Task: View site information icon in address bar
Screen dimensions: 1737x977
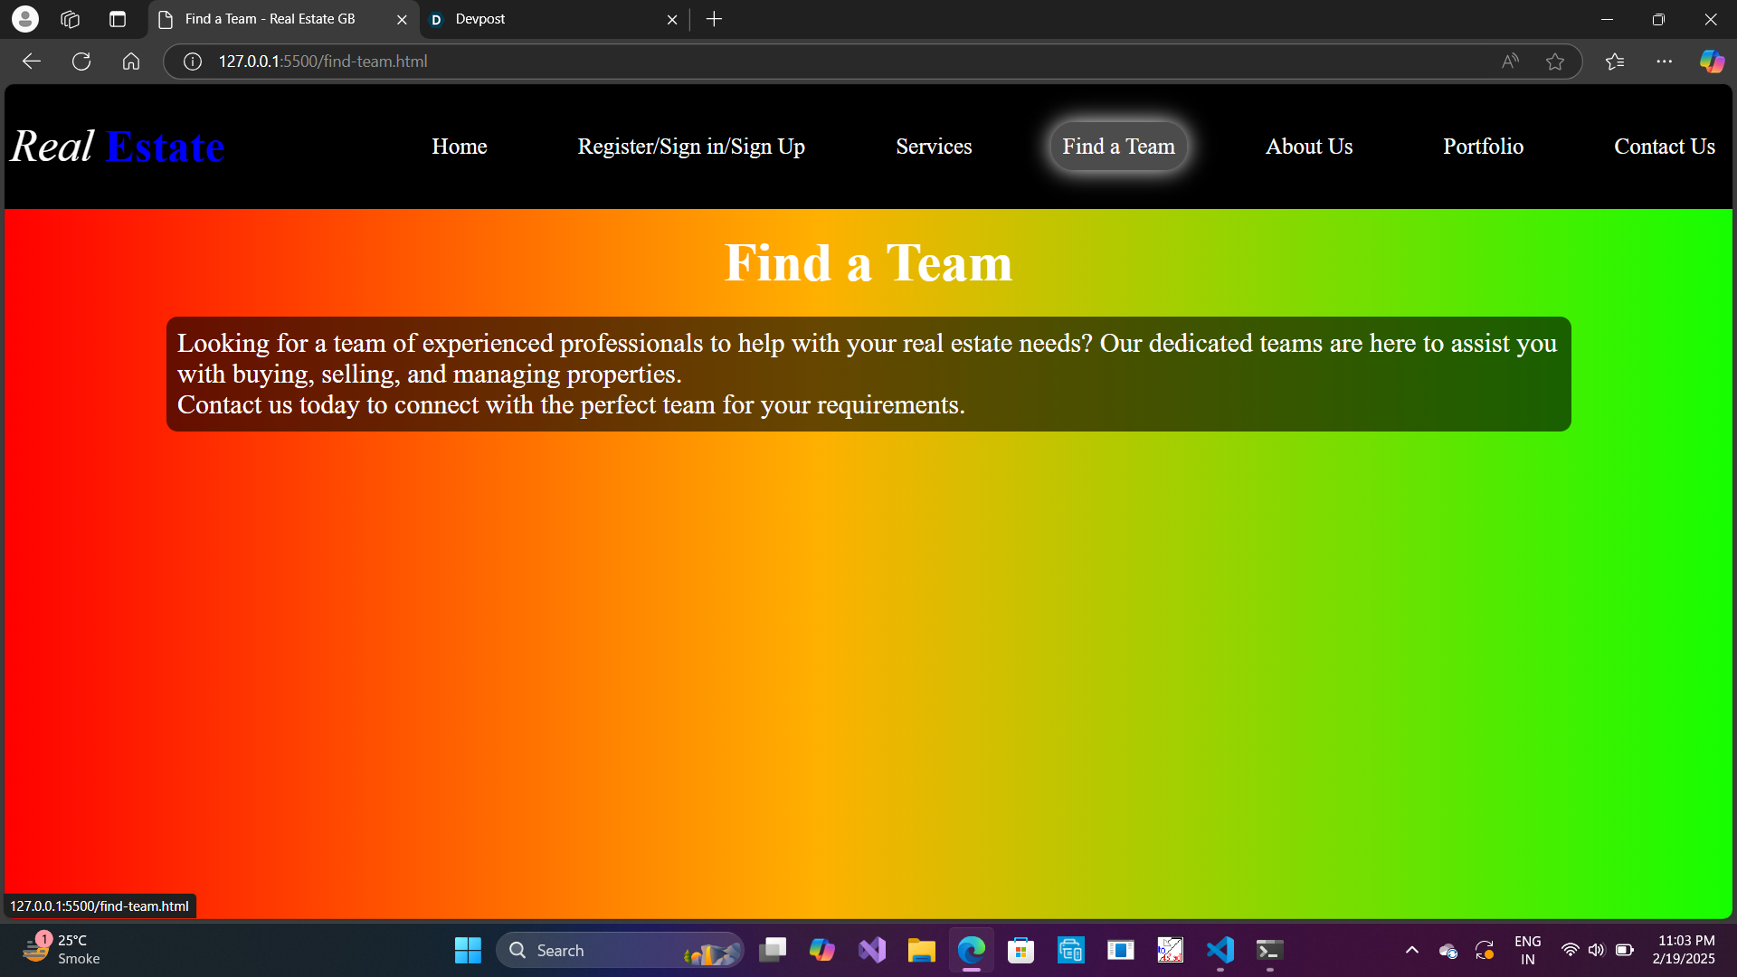Action: point(193,62)
